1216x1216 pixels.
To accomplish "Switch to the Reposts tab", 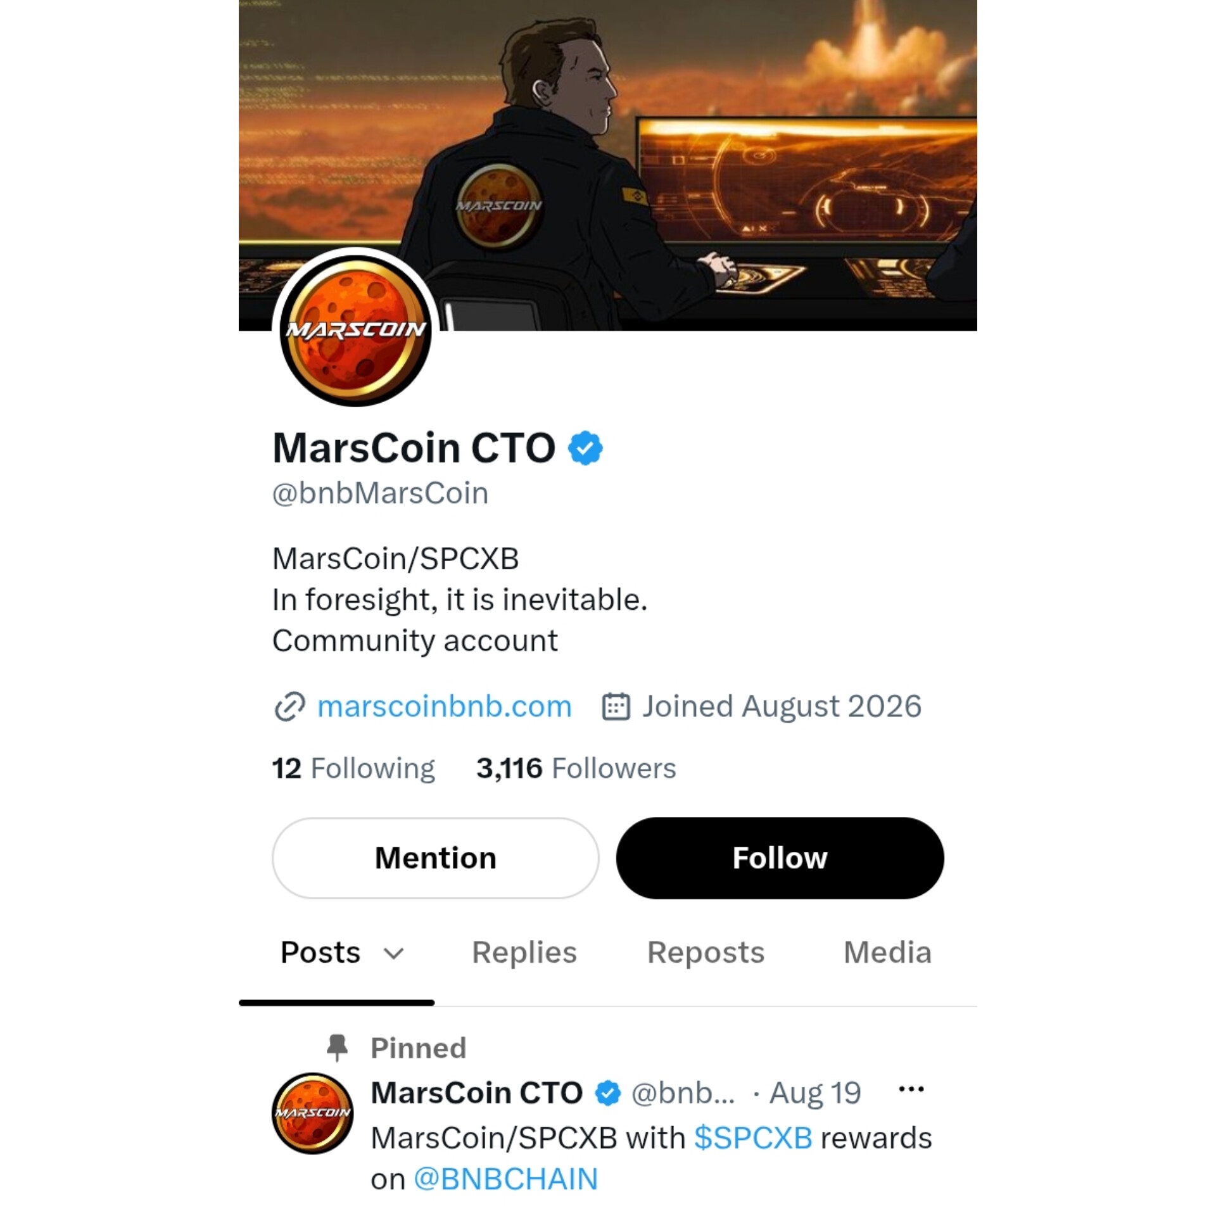I will coord(706,952).
